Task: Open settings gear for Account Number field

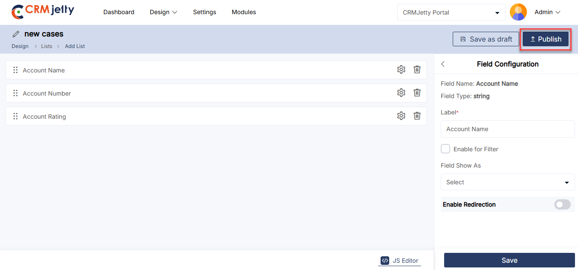Action: 401,93
